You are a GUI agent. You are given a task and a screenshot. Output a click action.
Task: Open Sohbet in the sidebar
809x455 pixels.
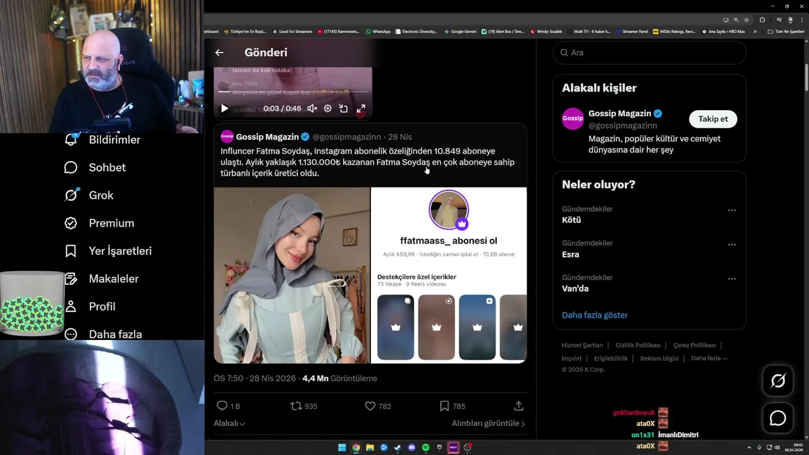[x=95, y=167]
